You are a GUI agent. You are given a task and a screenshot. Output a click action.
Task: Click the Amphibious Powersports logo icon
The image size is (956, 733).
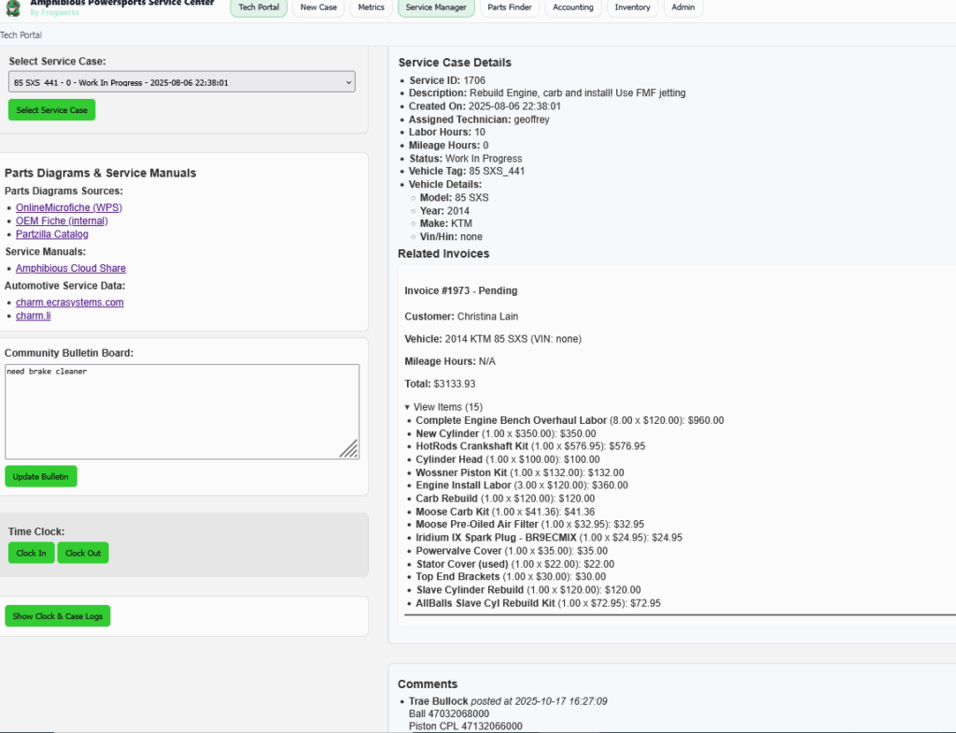click(x=13, y=7)
